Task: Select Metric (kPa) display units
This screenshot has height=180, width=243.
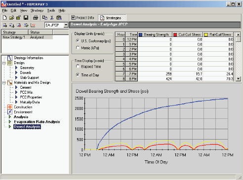Action: [x=78, y=48]
